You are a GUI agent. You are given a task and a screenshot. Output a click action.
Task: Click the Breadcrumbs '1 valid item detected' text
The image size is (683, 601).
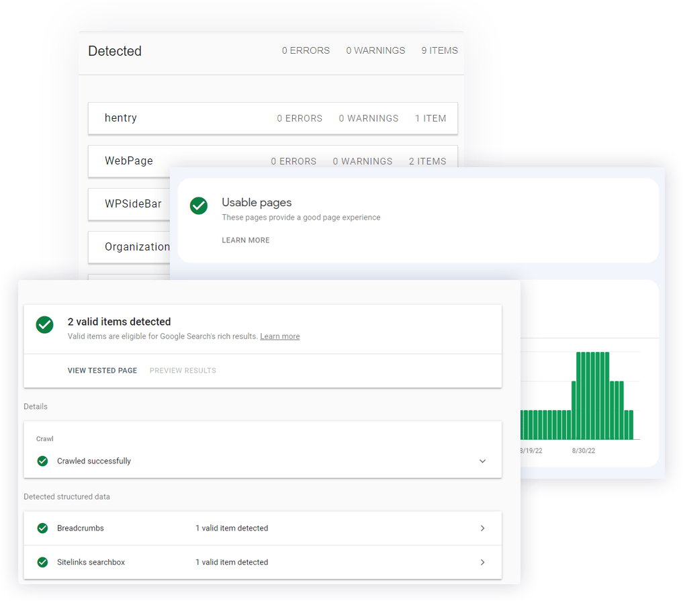click(x=232, y=528)
